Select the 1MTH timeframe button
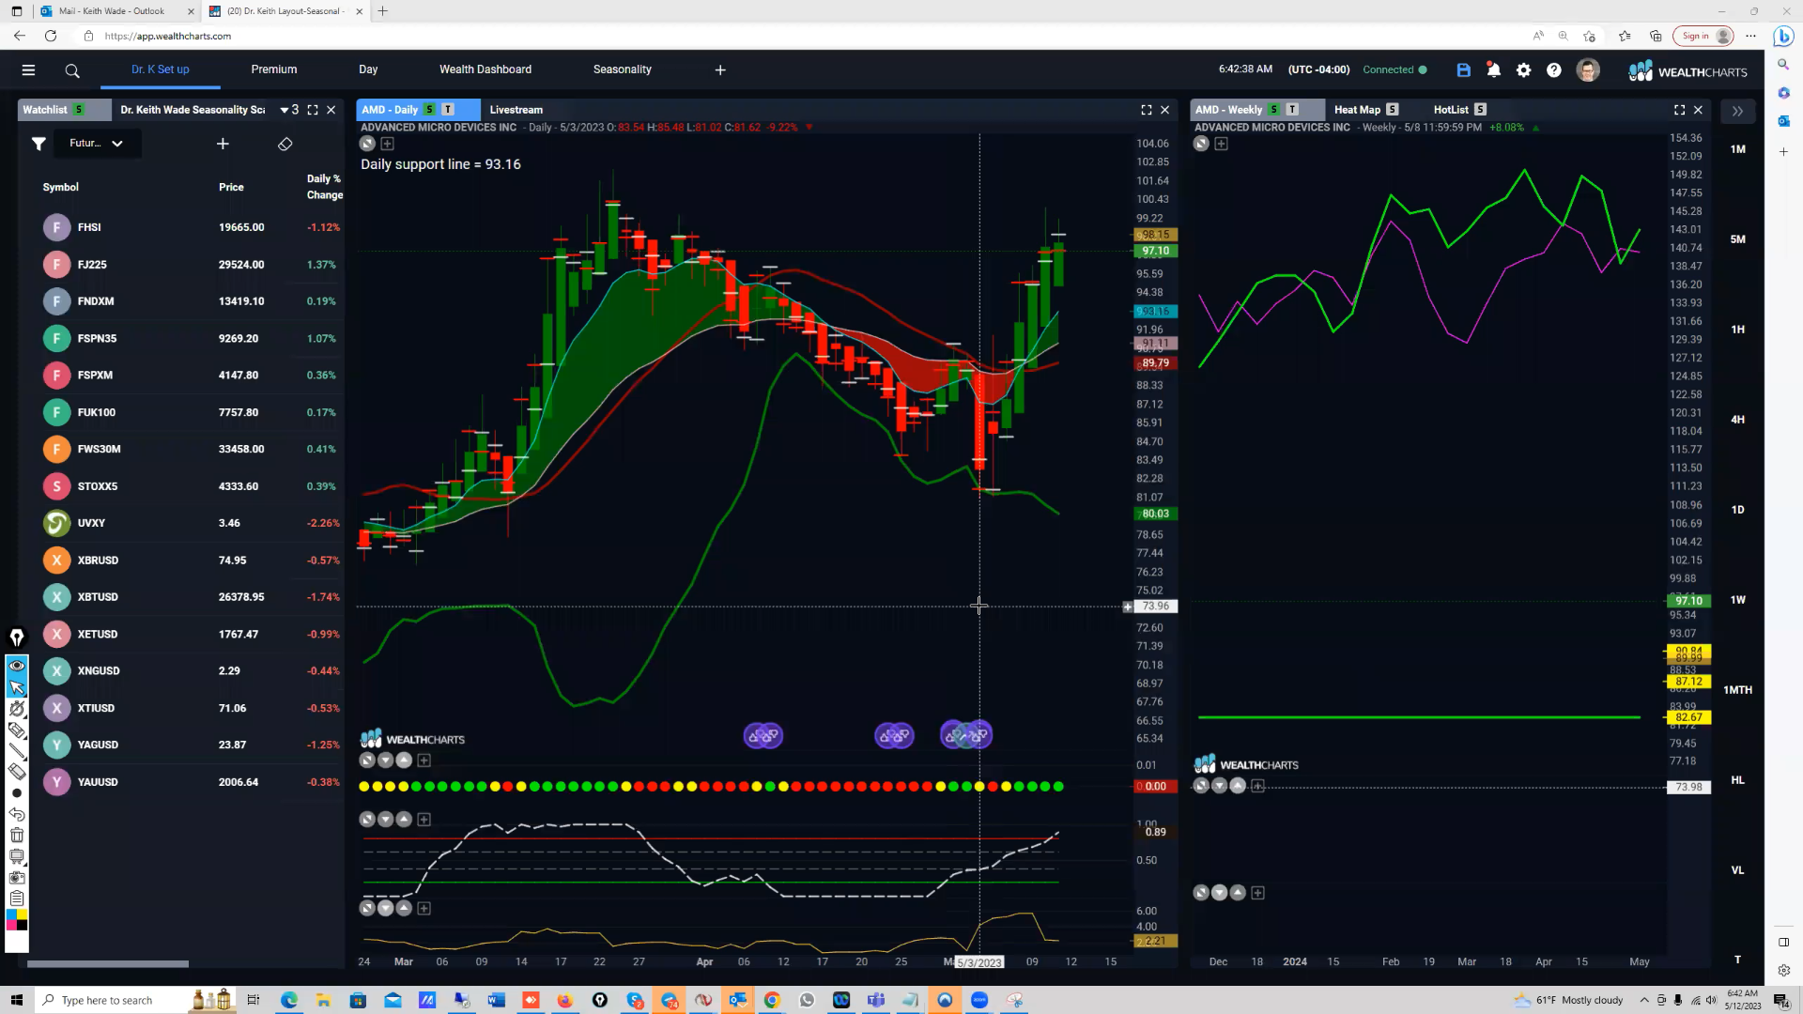The height and width of the screenshot is (1014, 1803). click(x=1737, y=690)
